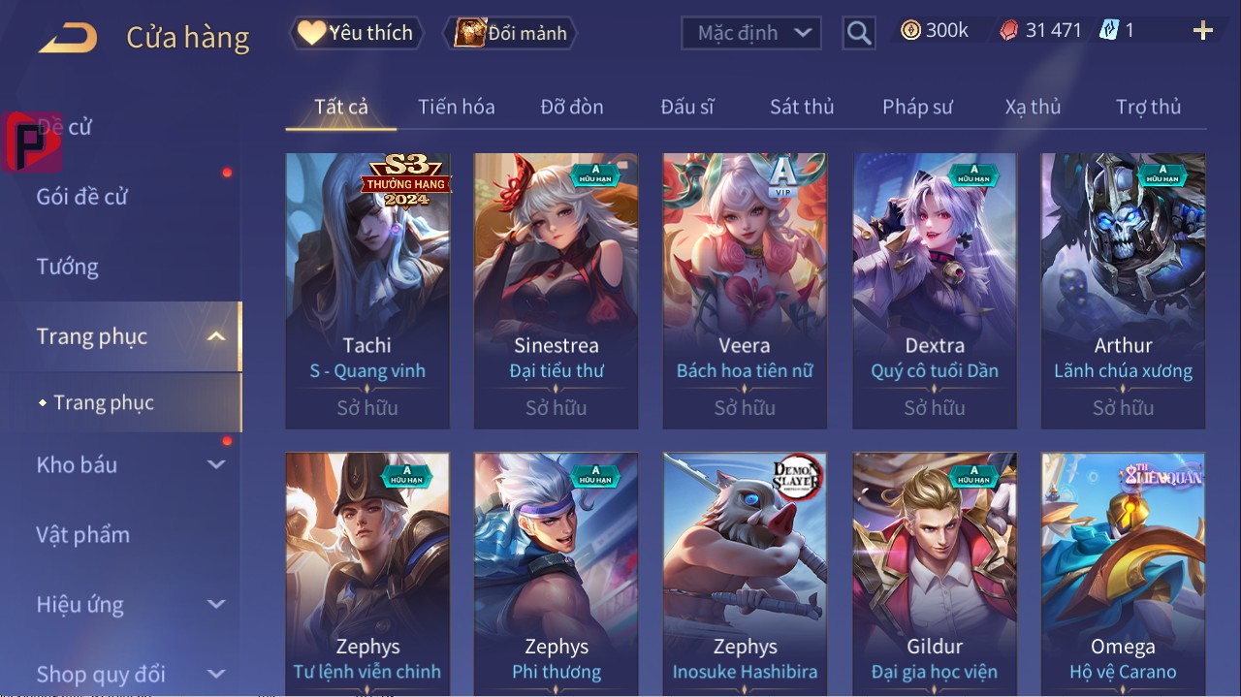Image resolution: width=1241 pixels, height=697 pixels.
Task: Click the red gem 31 471 icon
Action: pos(1008,31)
